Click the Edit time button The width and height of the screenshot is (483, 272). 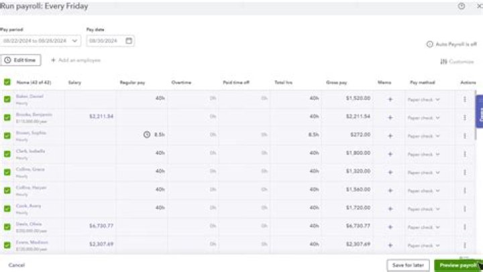click(20, 60)
